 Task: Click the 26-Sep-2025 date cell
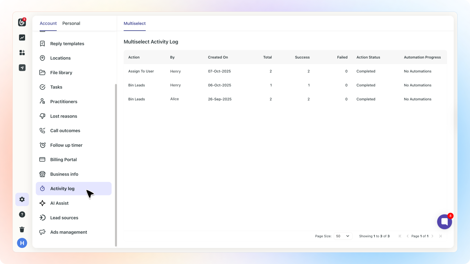[x=220, y=99]
